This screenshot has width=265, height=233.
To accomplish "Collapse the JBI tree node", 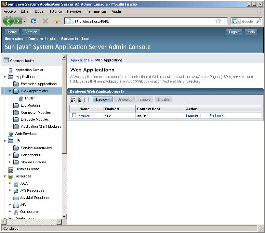I will click(x=5, y=141).
